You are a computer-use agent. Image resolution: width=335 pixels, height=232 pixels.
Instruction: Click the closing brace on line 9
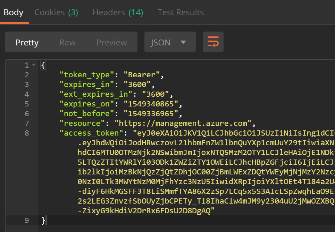(x=43, y=221)
